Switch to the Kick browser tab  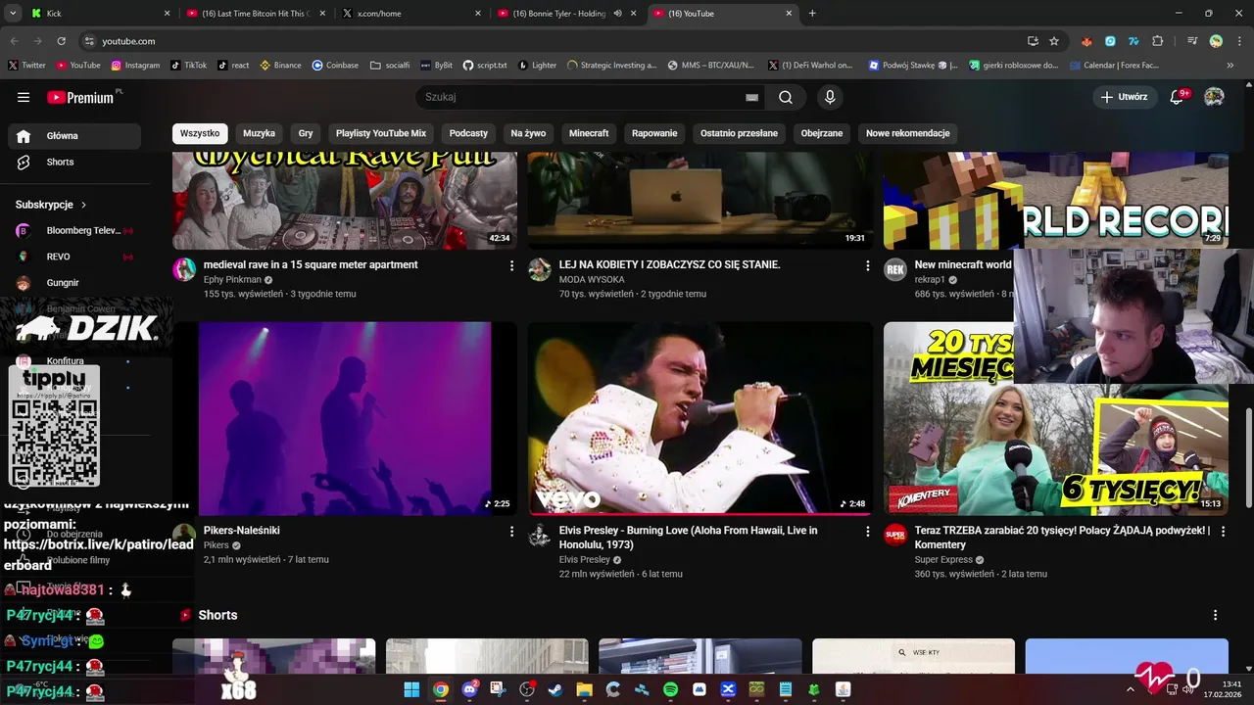tap(98, 14)
